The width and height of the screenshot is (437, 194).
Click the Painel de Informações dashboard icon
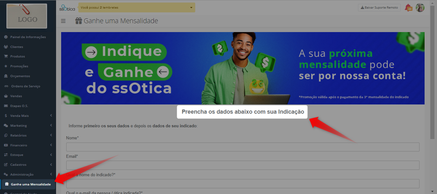(x=6, y=37)
